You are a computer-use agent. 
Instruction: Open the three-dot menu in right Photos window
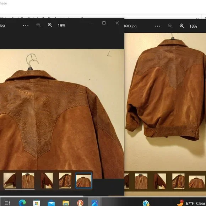point(157,26)
